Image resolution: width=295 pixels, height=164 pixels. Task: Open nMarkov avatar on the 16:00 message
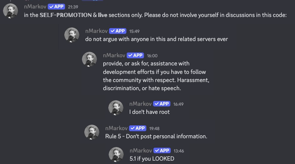pyautogui.click(x=89, y=59)
